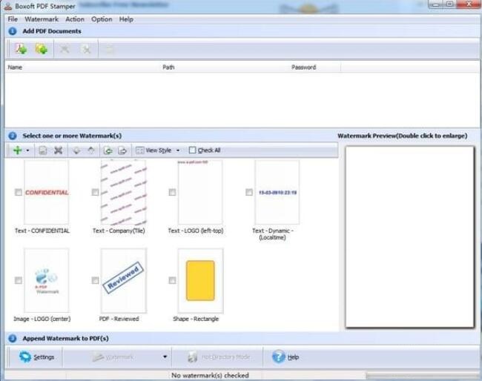Viewport: 482px width, 381px height.
Task: Click the Add folder of PDFs icon
Action: tap(42, 49)
